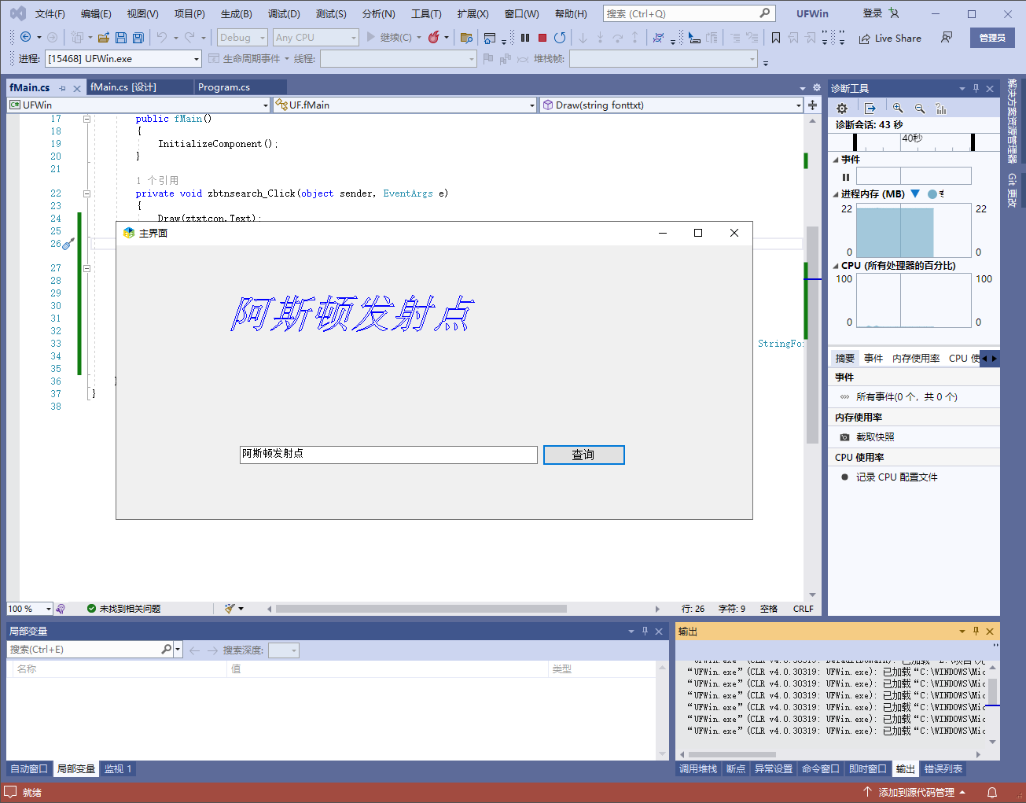The image size is (1026, 803).
Task: Click the 查询 button in the 主界面 window
Action: (x=584, y=455)
